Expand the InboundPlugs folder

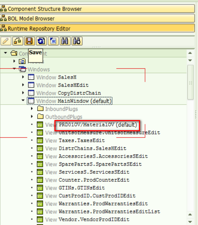click(32, 108)
